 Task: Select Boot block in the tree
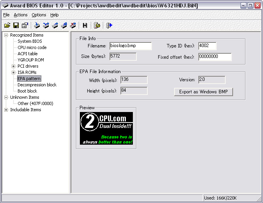click(x=27, y=91)
